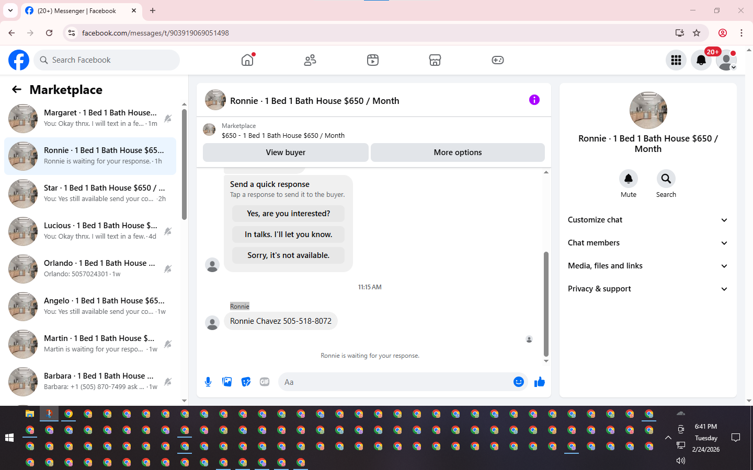Mute this conversation with the bell icon
This screenshot has width=753, height=470.
tap(629, 179)
